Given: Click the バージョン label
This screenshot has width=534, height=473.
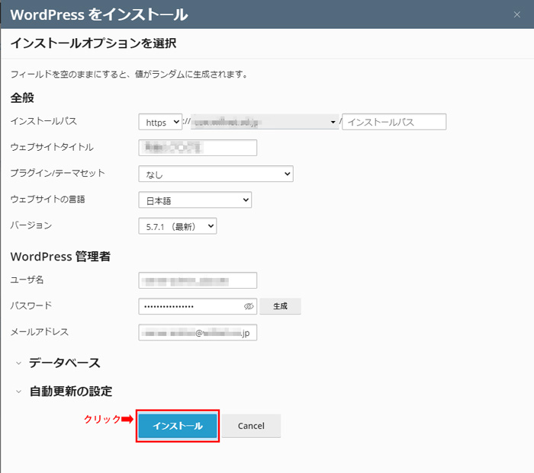Looking at the screenshot, I should (x=31, y=225).
